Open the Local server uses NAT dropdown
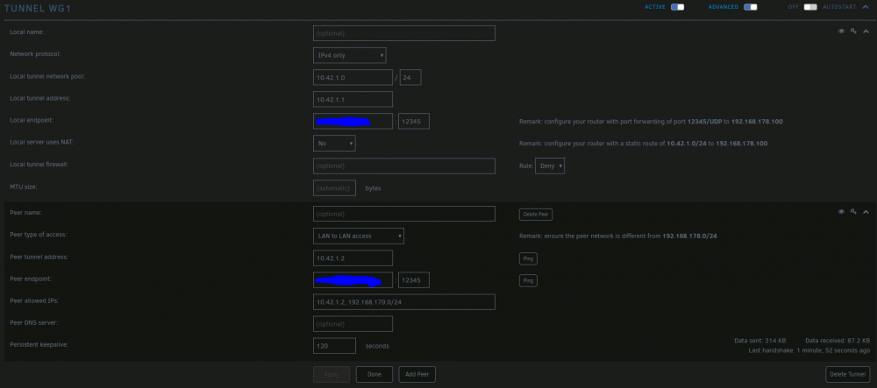The image size is (877, 388). 334,144
